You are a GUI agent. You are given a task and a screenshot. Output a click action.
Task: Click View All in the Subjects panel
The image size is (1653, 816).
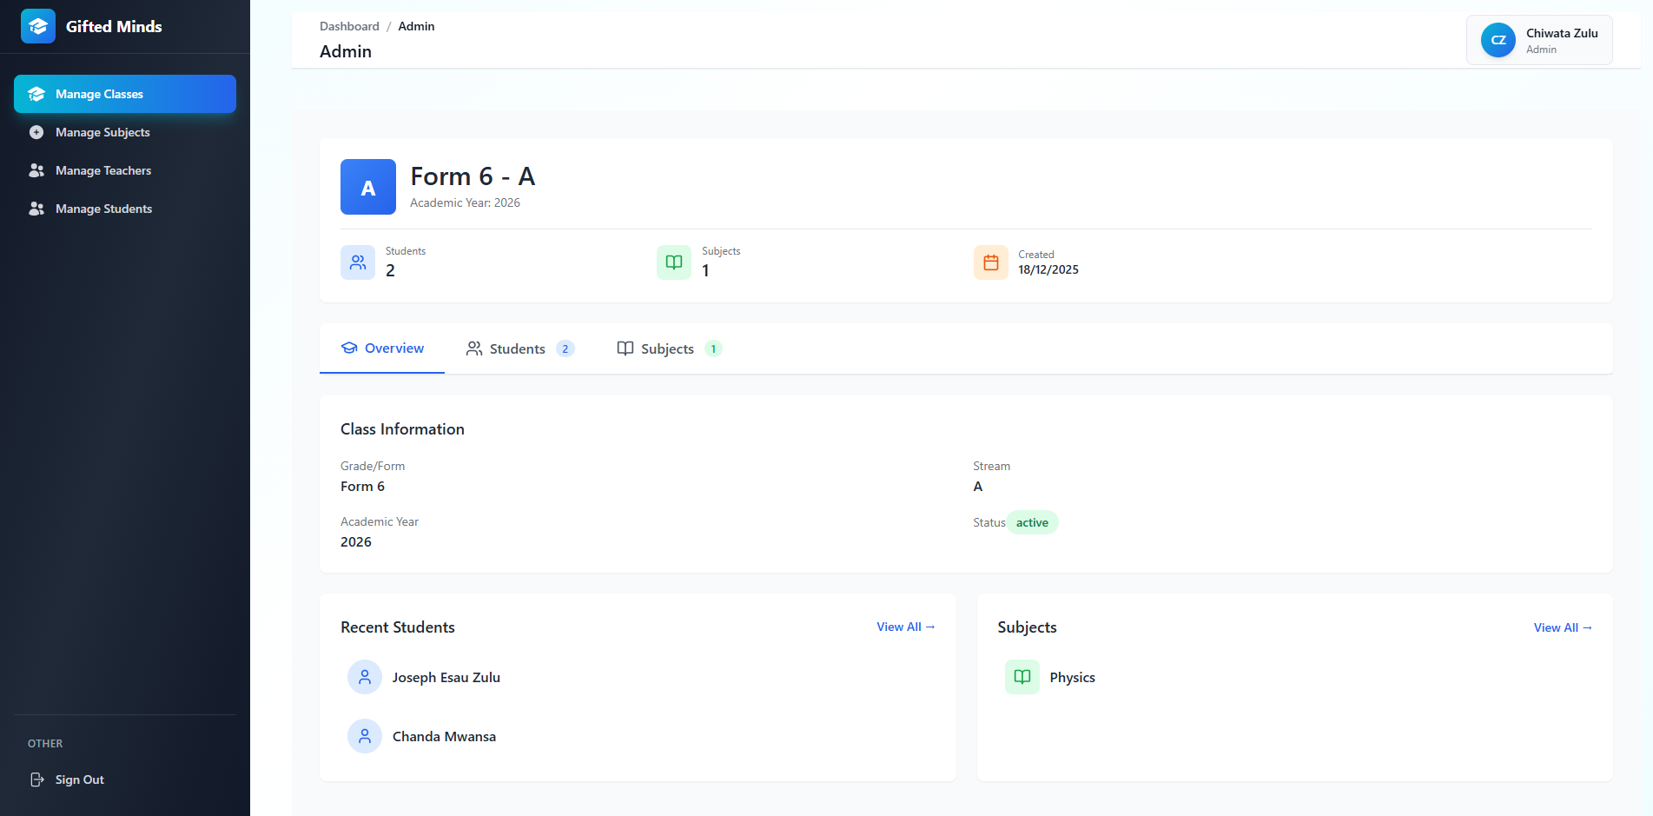click(1562, 627)
